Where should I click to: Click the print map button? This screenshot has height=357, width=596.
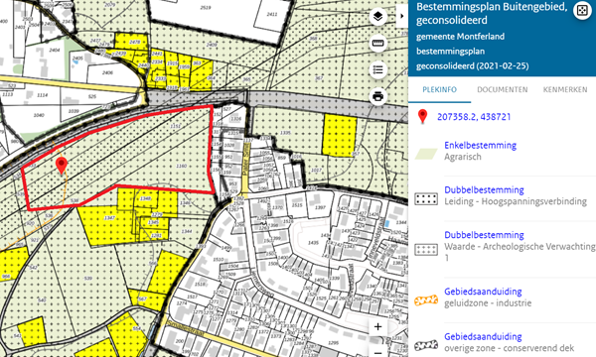(377, 96)
